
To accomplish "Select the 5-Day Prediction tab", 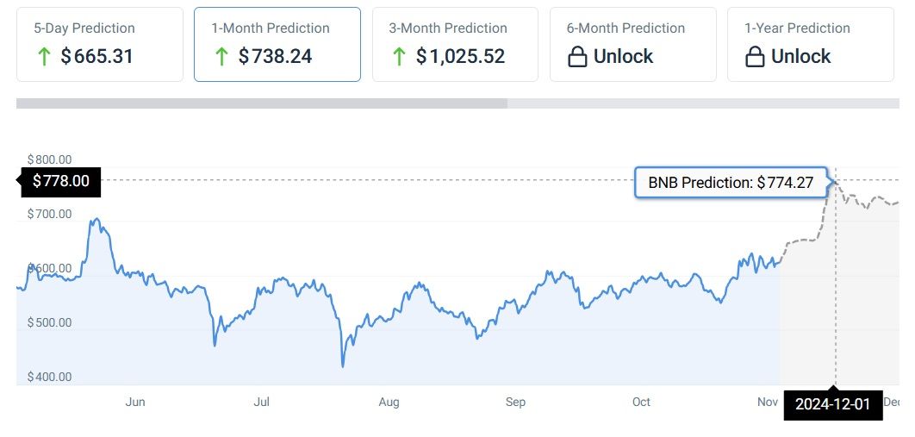I will coord(100,44).
